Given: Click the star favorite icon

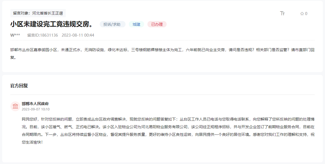Looking at the screenshot, I should 302,14.
